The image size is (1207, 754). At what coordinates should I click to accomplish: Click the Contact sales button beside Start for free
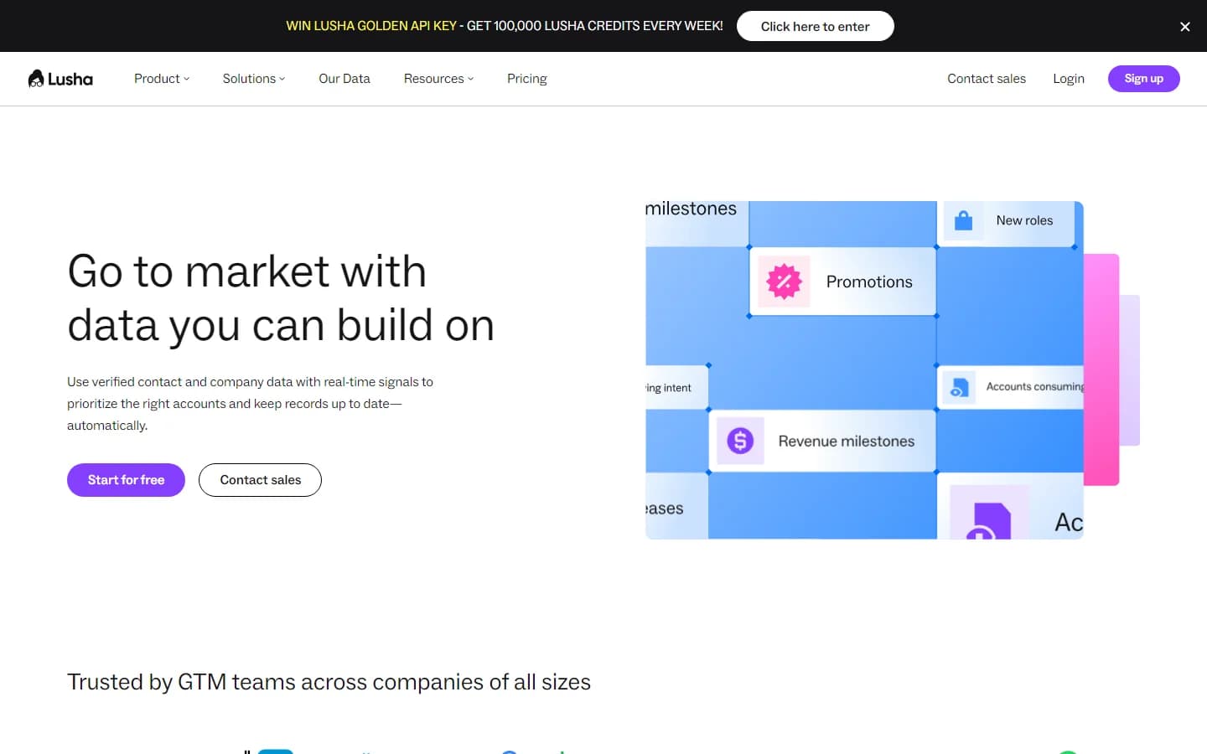point(260,479)
